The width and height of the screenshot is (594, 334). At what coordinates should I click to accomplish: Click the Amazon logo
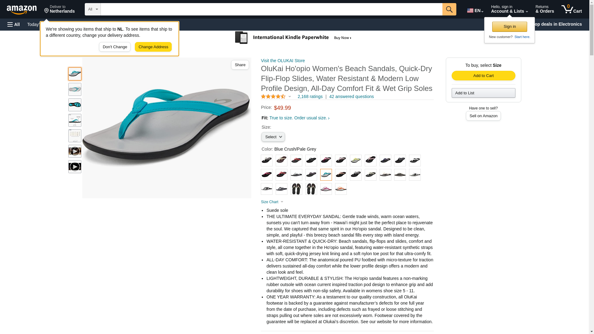tap(22, 10)
